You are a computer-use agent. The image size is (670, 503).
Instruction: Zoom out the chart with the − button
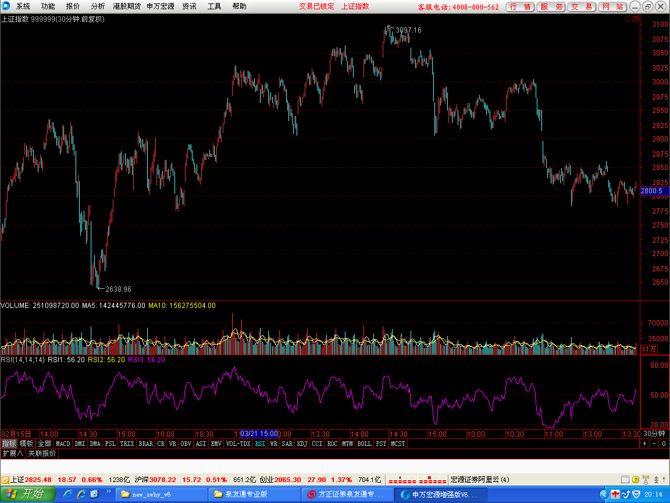(654, 444)
